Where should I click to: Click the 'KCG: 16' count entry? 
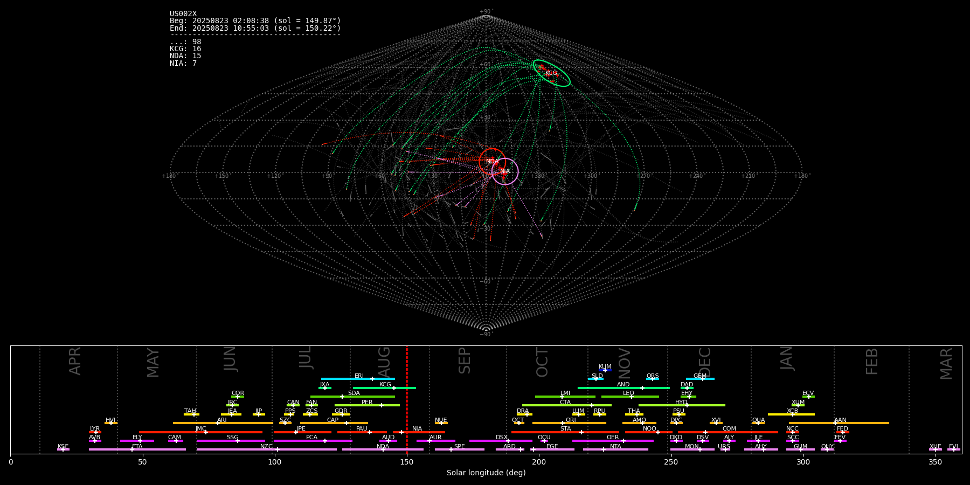185,49
